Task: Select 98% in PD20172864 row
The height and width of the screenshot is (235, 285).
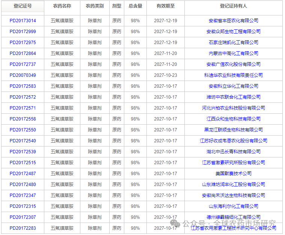Action: (135, 53)
